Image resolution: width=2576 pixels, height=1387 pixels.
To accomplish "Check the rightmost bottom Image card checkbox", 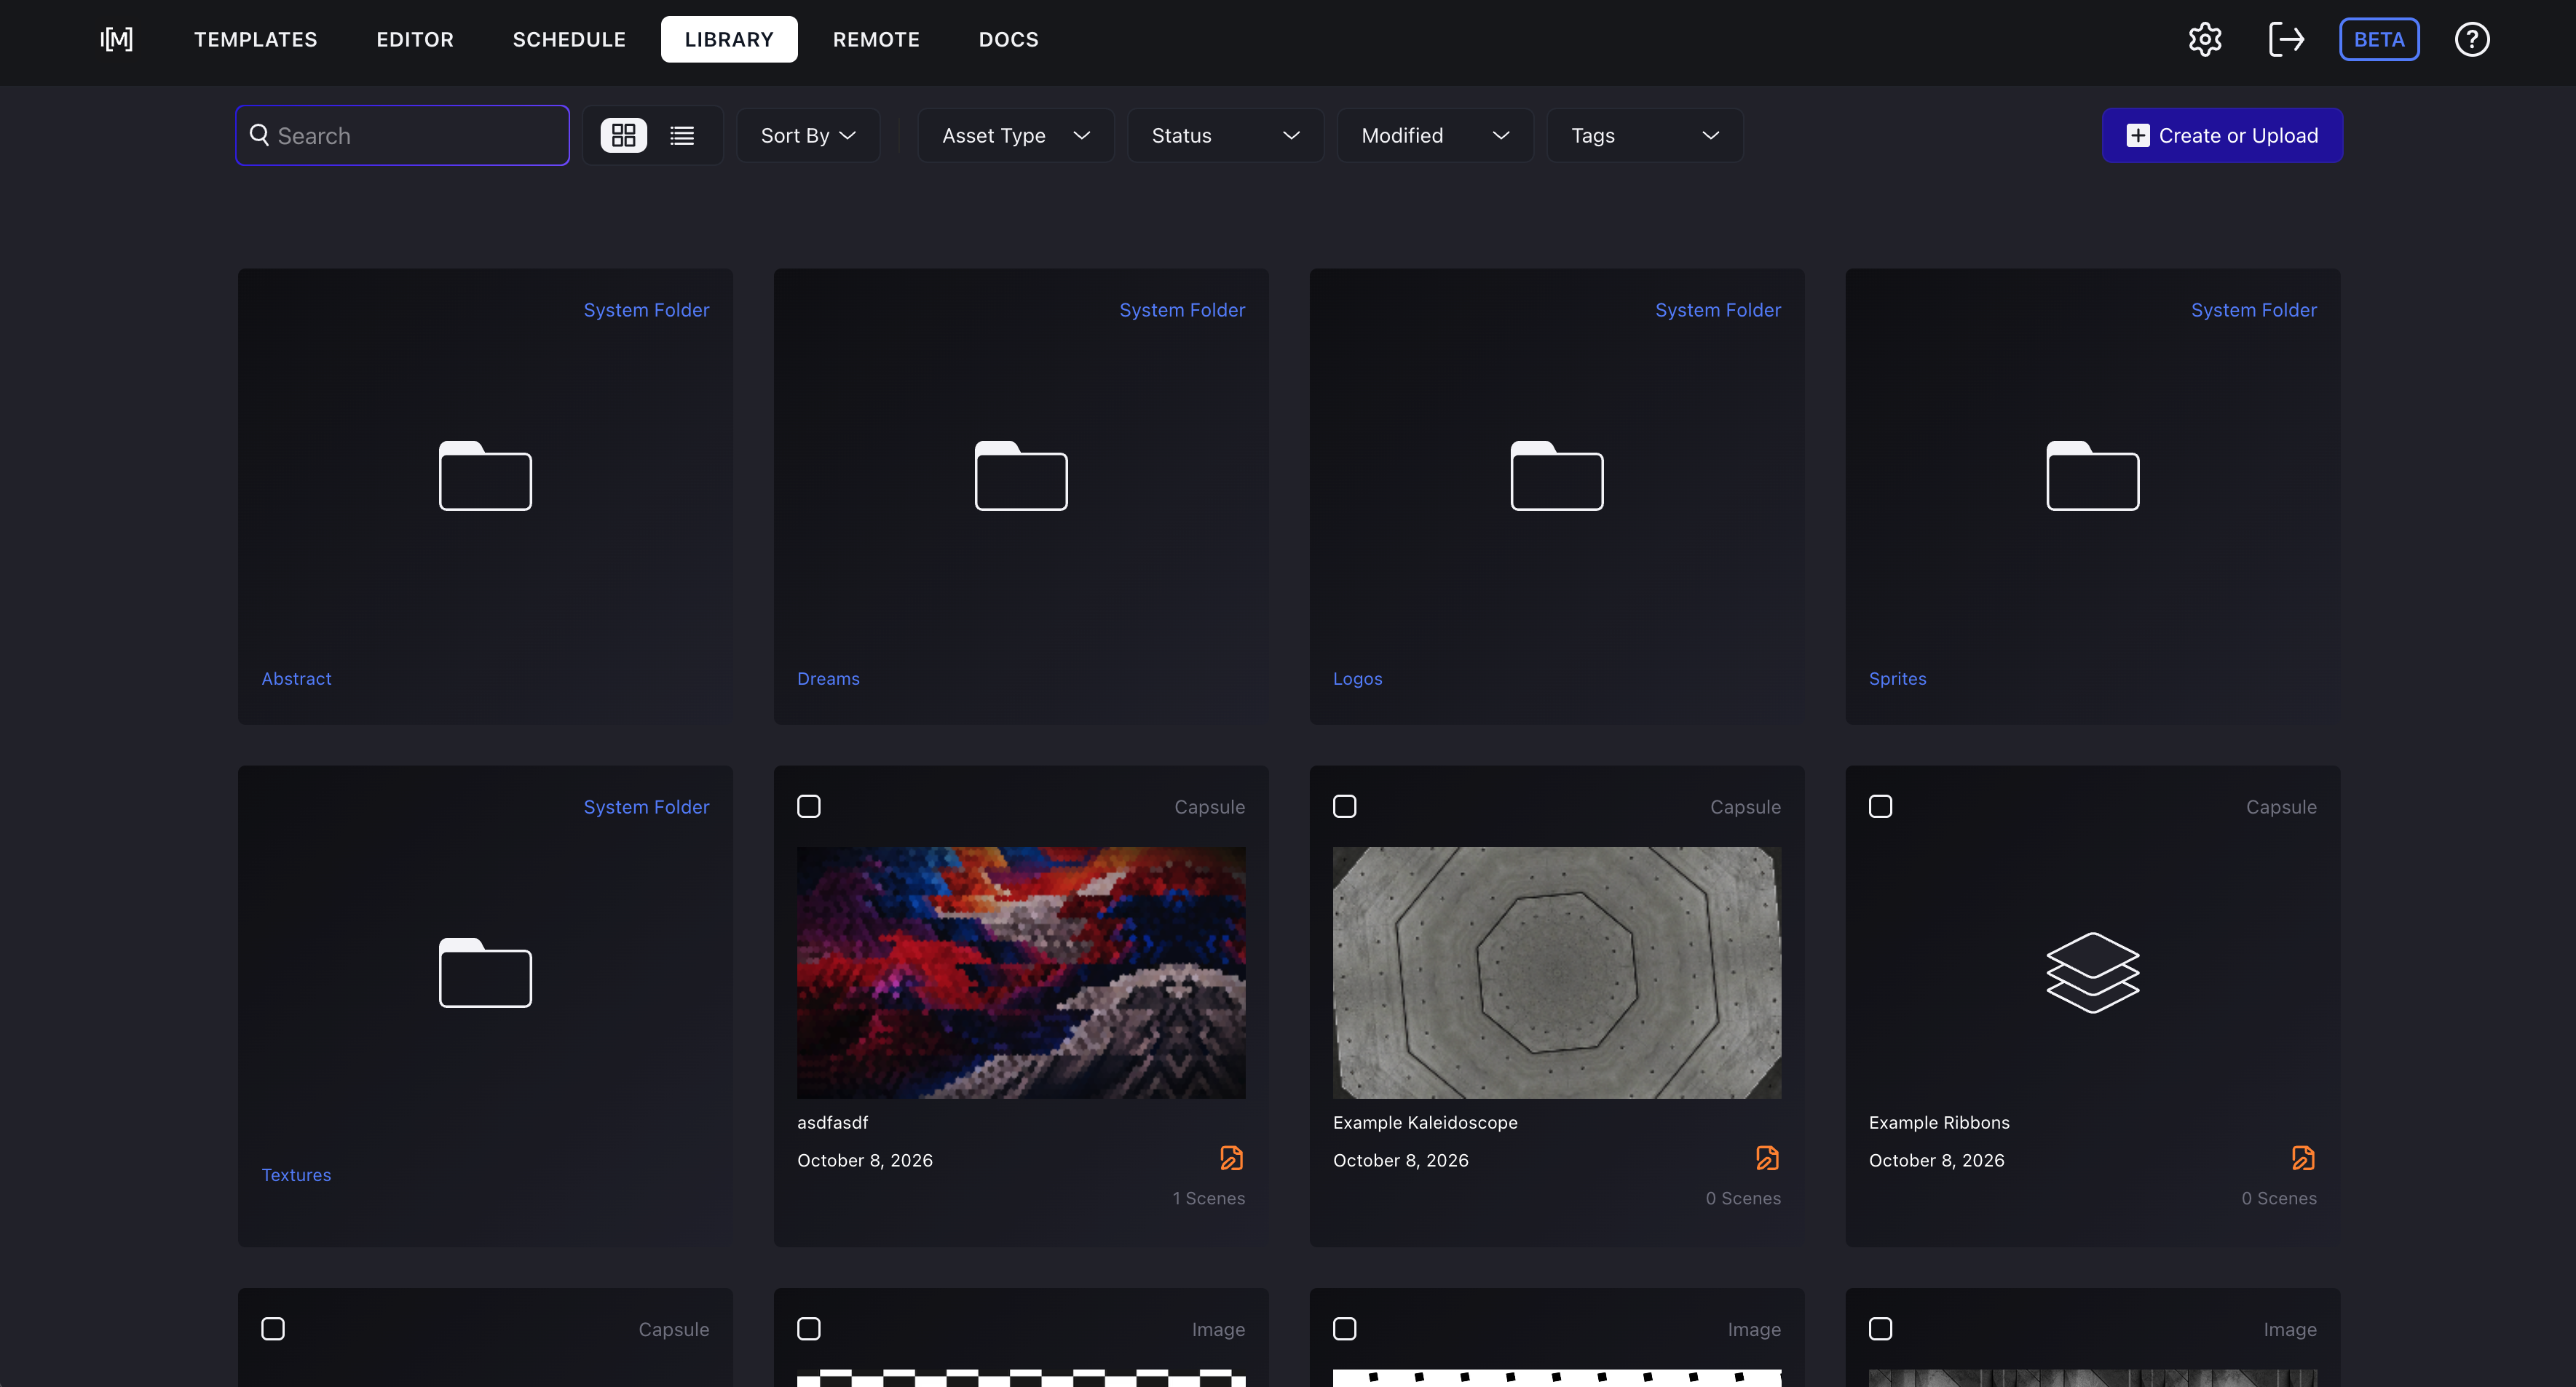I will 1881,1329.
